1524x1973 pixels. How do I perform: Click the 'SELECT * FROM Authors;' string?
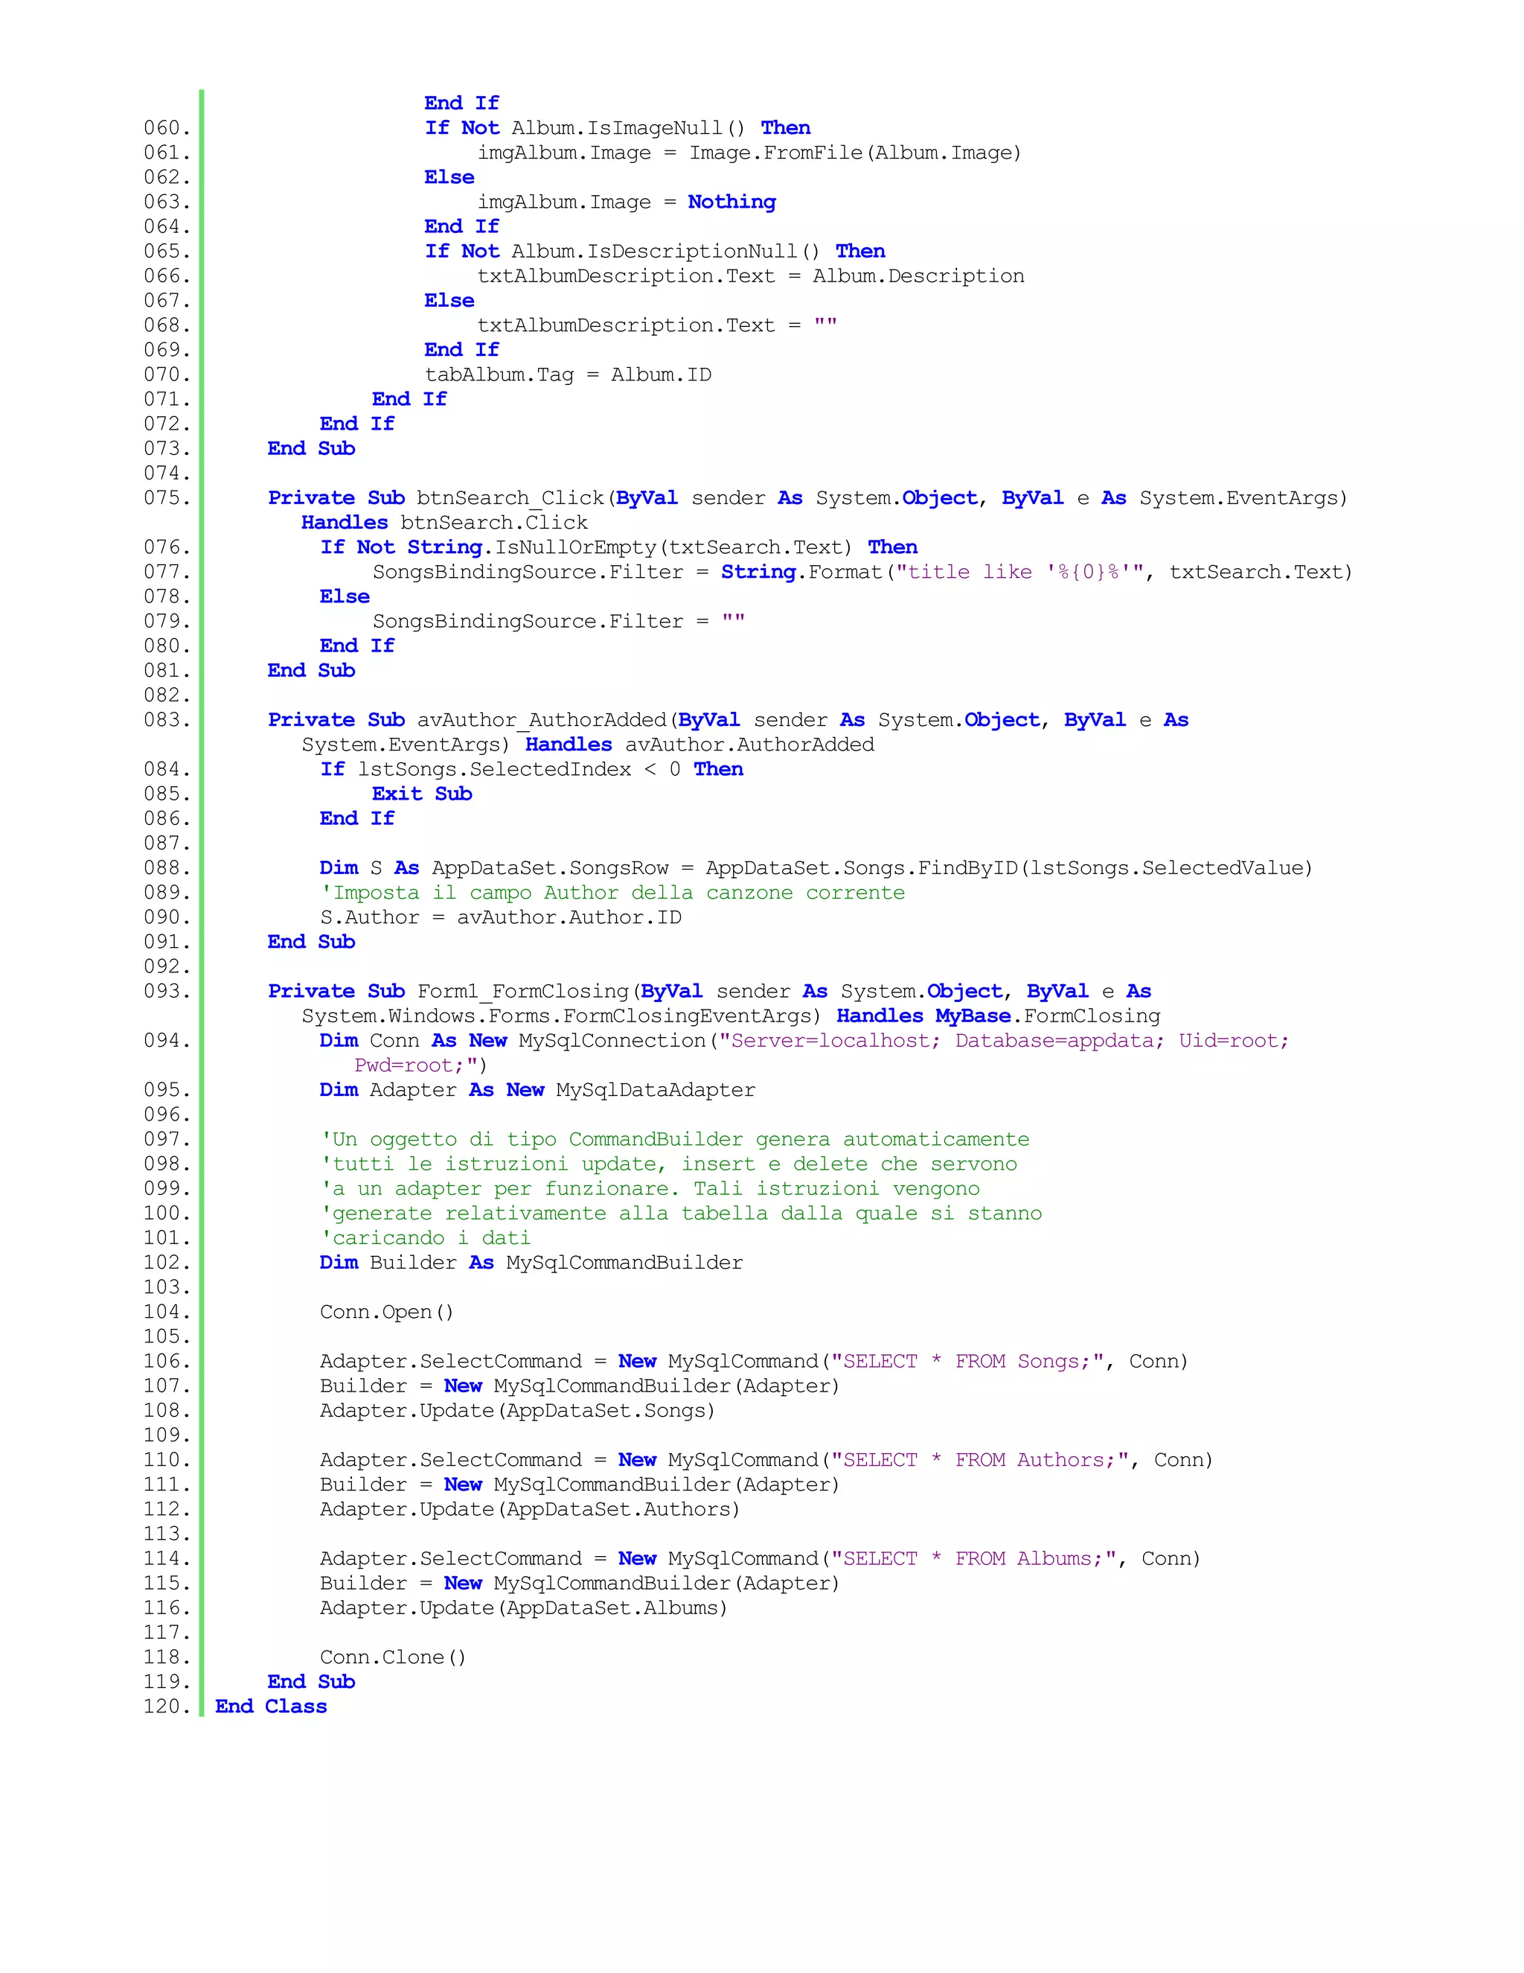point(979,1460)
